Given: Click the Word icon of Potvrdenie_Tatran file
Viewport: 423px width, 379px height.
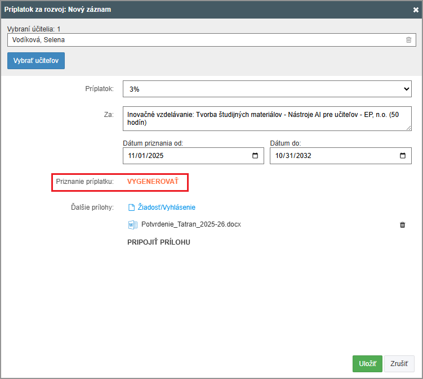Looking at the screenshot, I should pyautogui.click(x=133, y=225).
